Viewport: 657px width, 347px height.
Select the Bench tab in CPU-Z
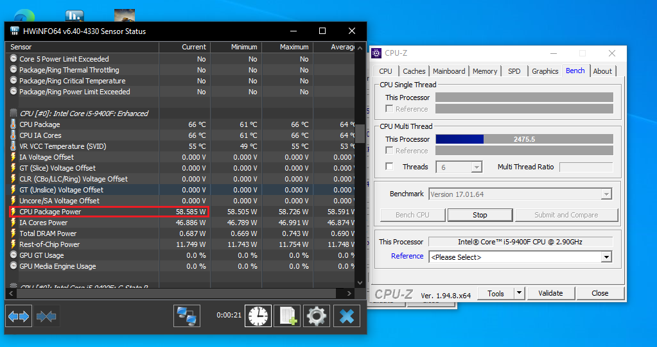(x=575, y=71)
